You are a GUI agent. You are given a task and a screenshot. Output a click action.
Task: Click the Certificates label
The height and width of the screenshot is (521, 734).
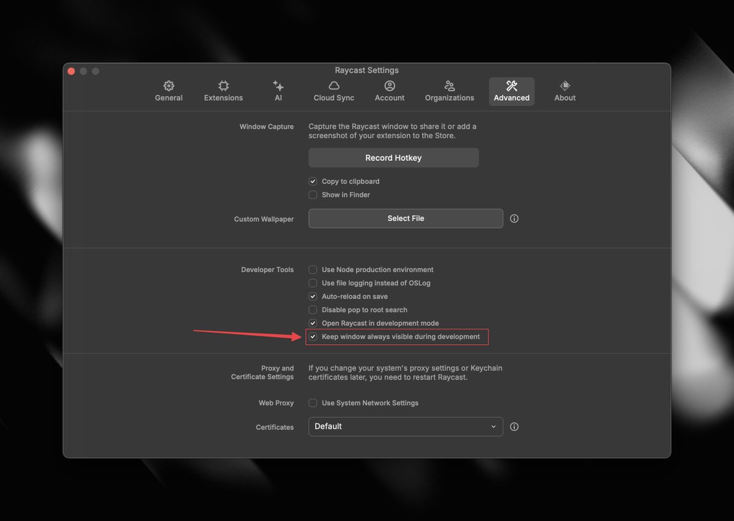pyautogui.click(x=275, y=427)
